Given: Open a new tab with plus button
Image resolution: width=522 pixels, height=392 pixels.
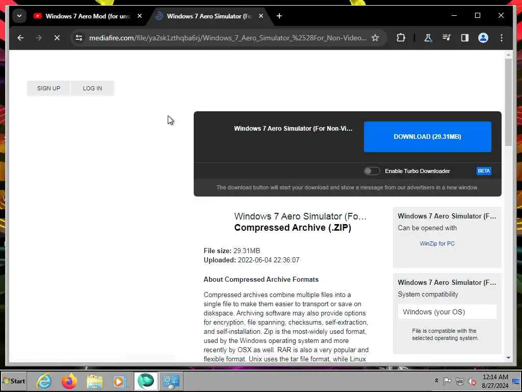Looking at the screenshot, I should pos(279,16).
